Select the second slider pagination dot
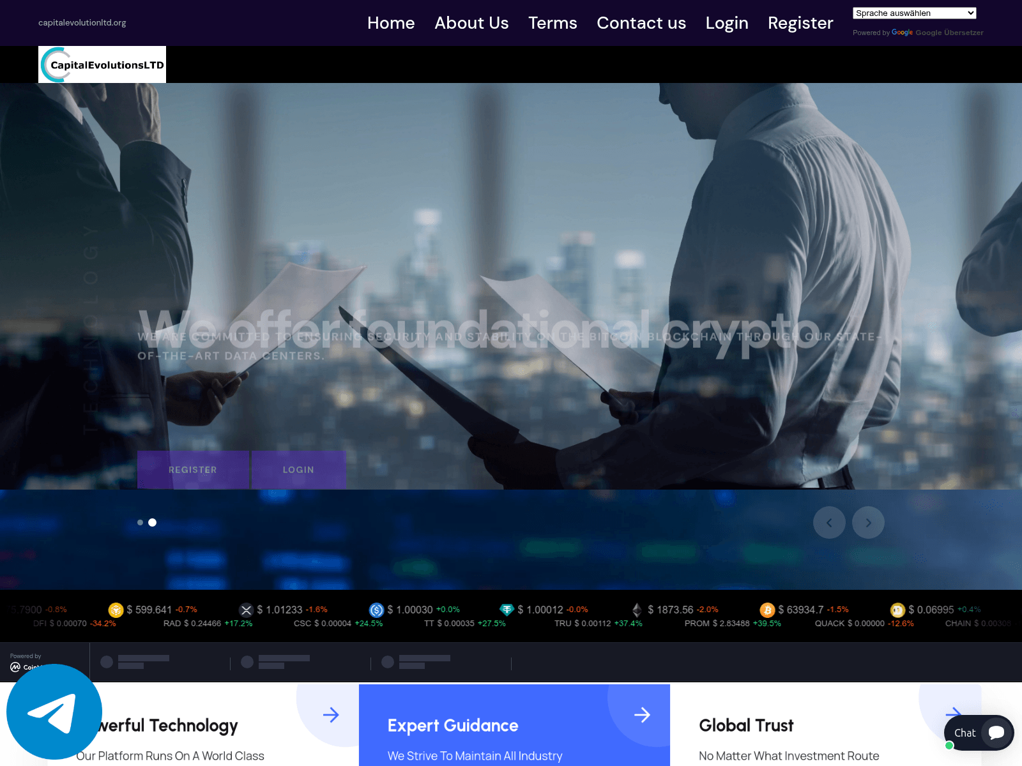Viewport: 1022px width, 766px height. point(152,523)
